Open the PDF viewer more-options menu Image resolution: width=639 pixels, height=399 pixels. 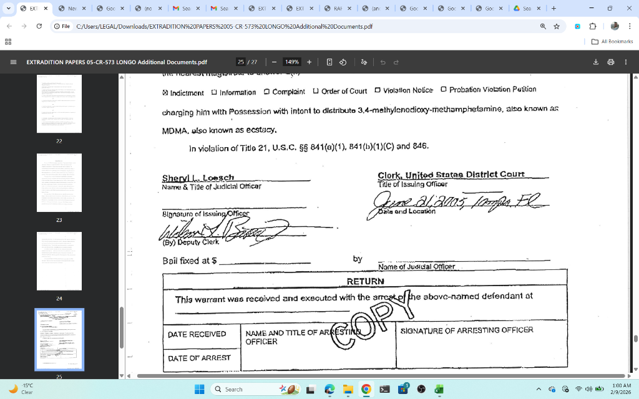click(x=625, y=62)
